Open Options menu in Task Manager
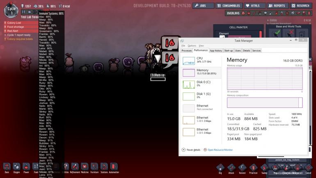 (192, 46)
